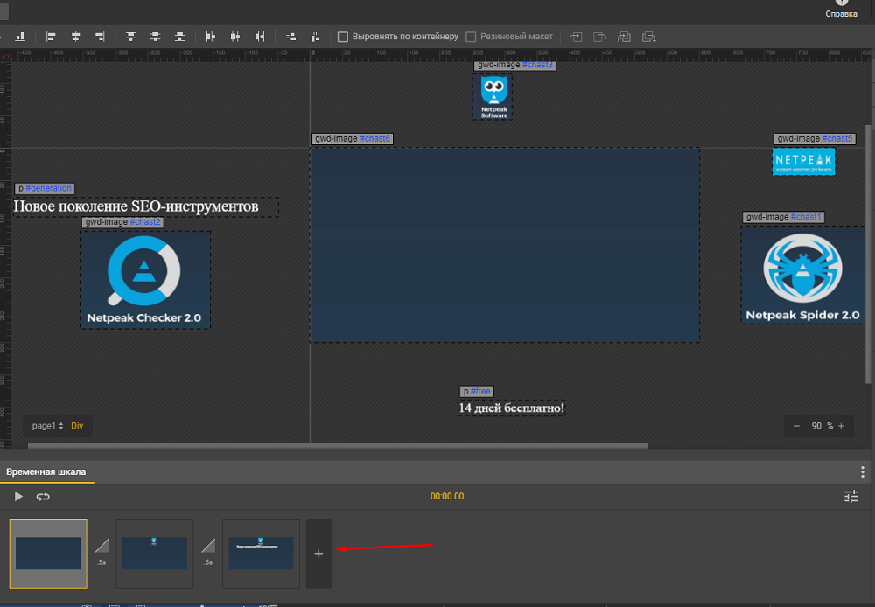This screenshot has width=875, height=607.
Task: Select the first keyframe thumbnail
Action: point(48,553)
